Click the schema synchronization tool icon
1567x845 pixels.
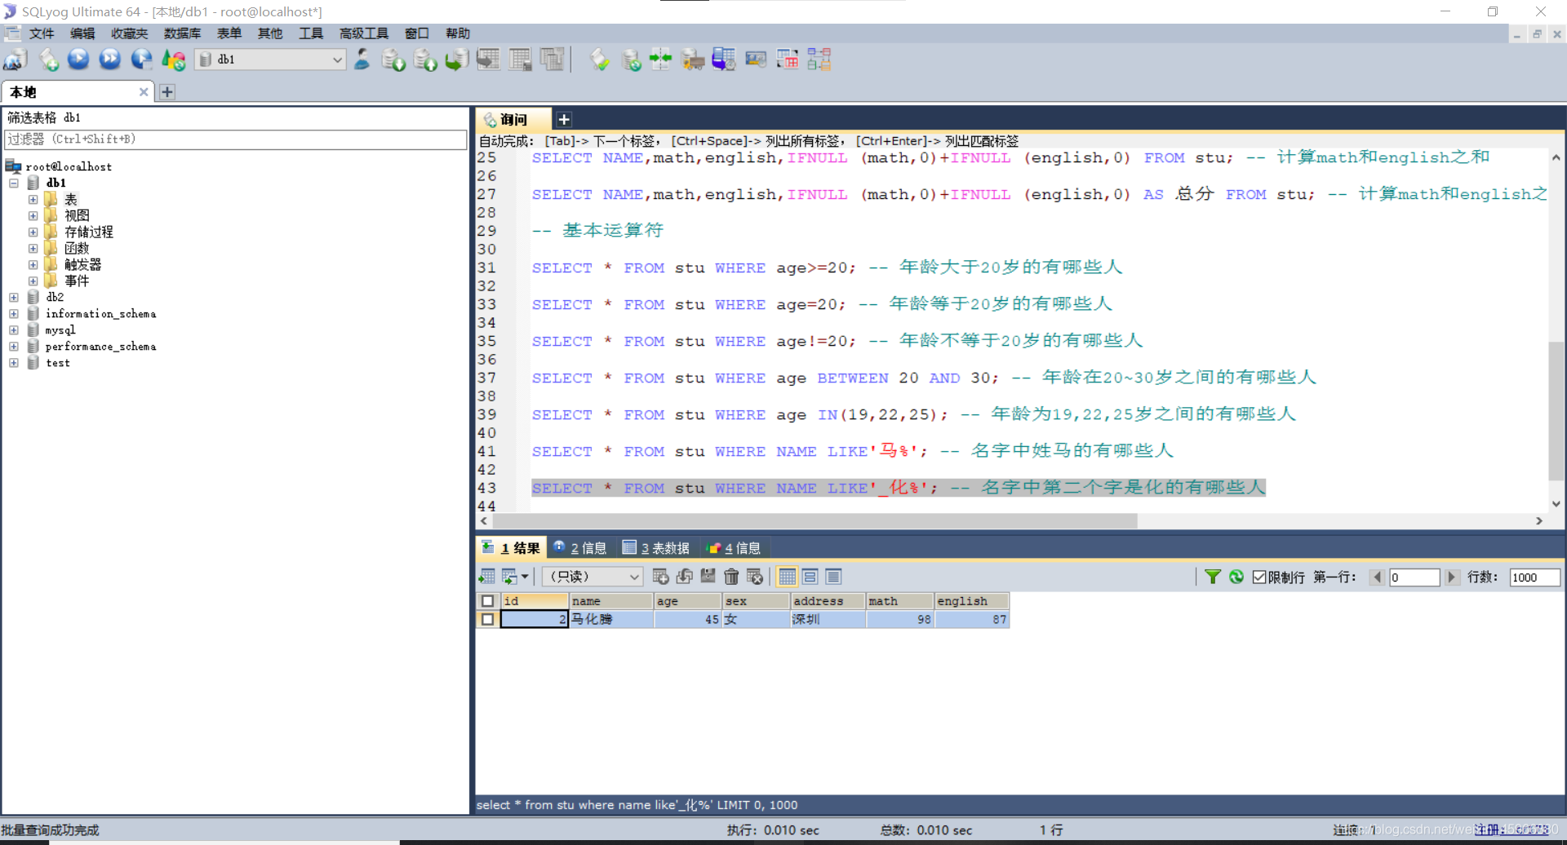point(660,60)
